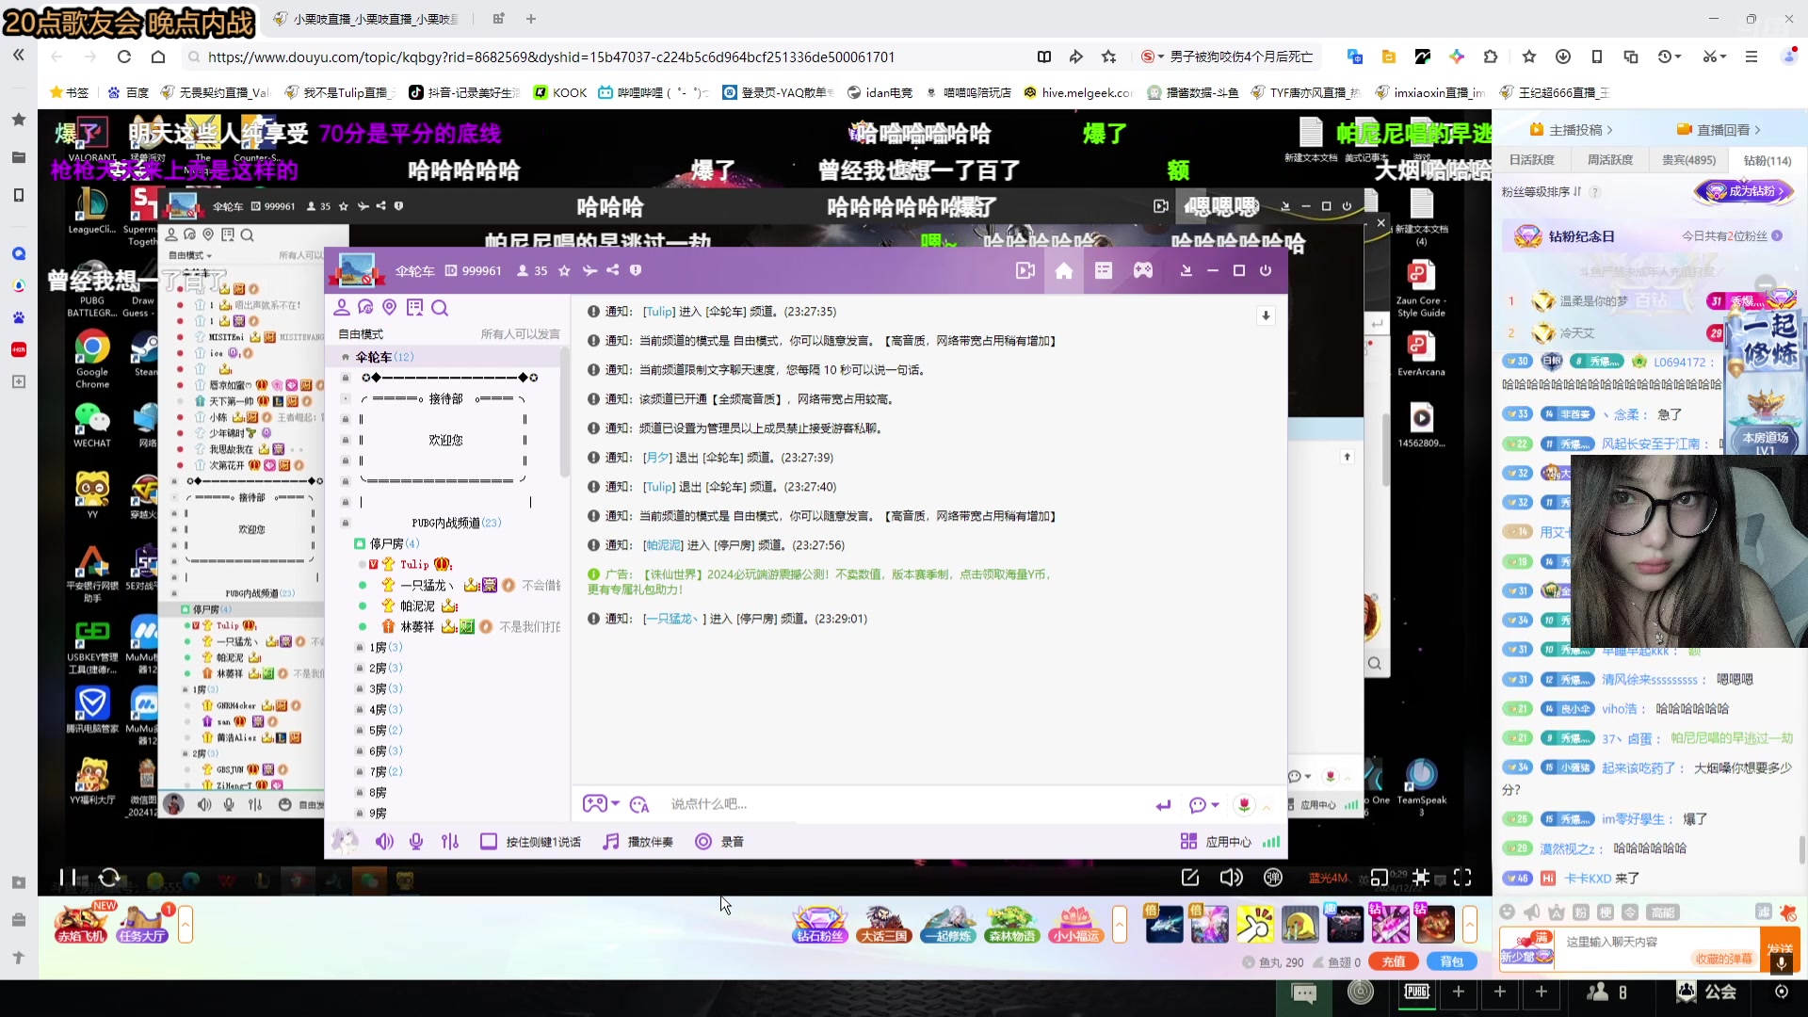Open the video live icon in YY header
This screenshot has height=1017, width=1808.
[1025, 271]
